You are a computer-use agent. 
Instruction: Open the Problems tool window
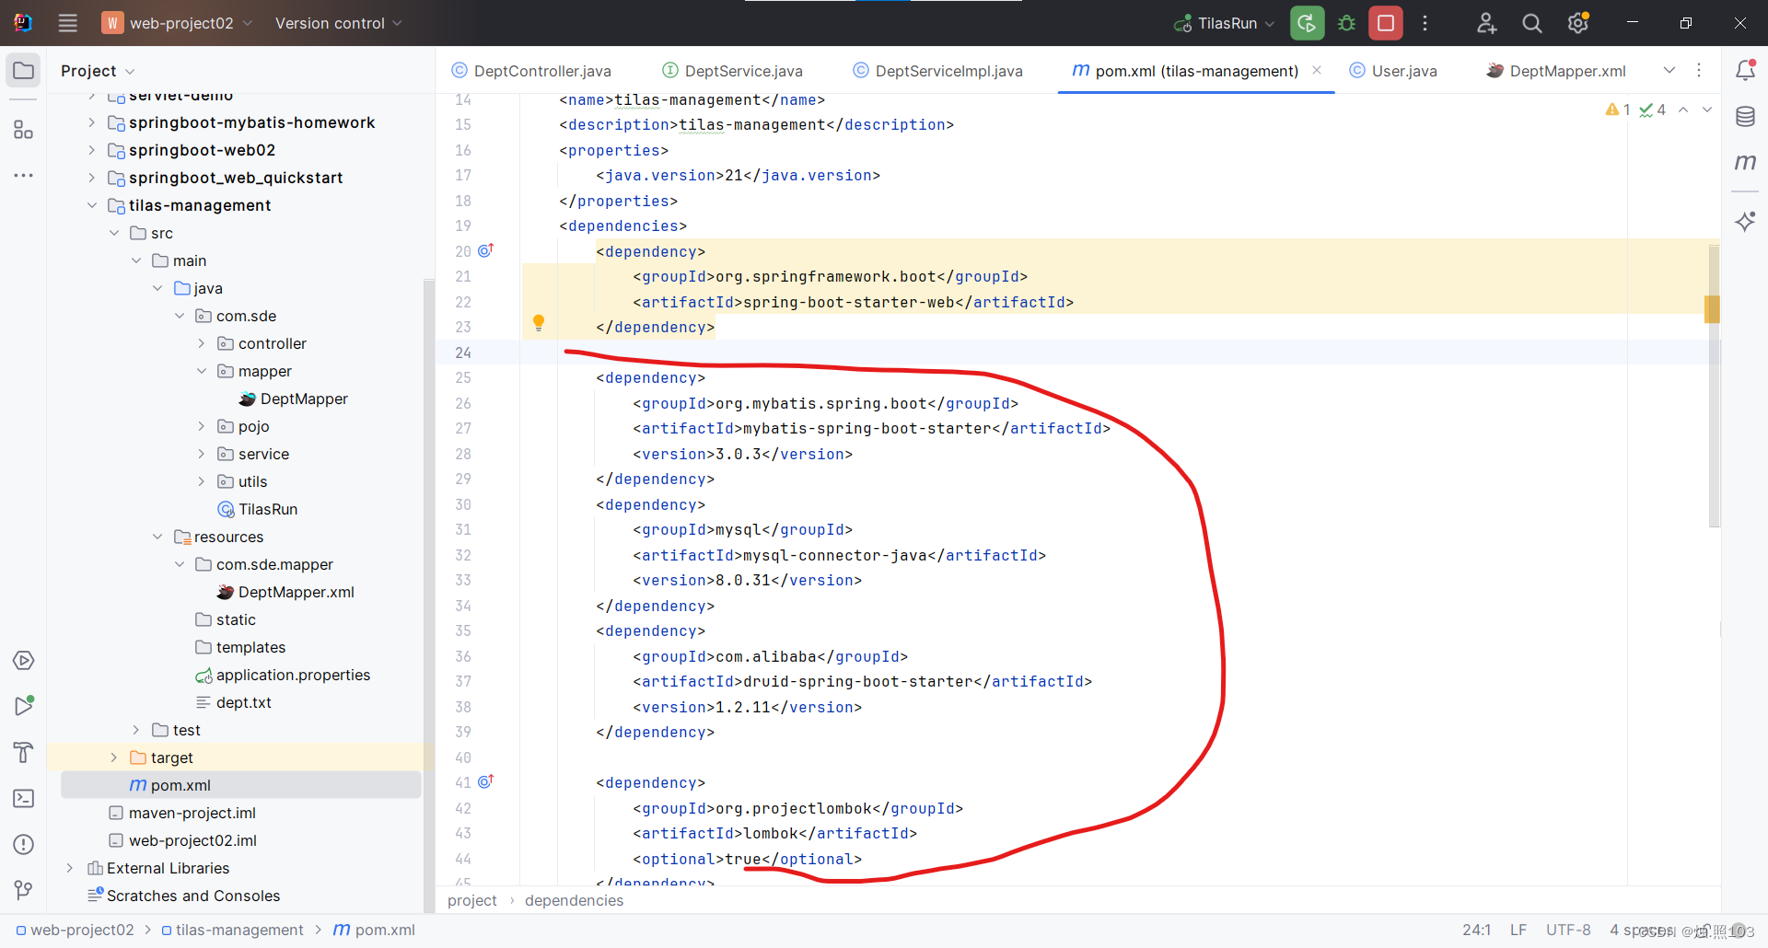(x=24, y=844)
